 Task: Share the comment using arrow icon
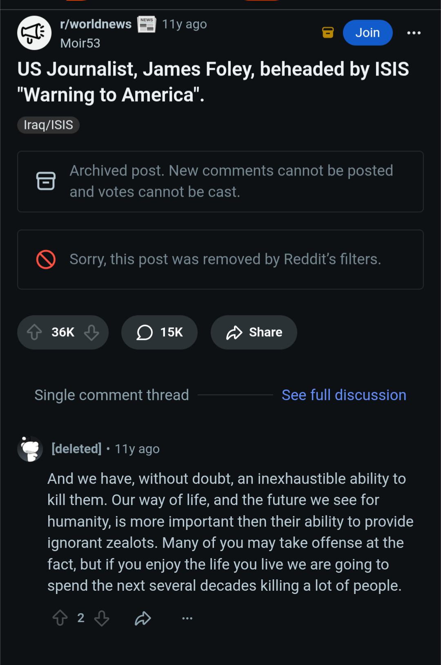point(143,618)
